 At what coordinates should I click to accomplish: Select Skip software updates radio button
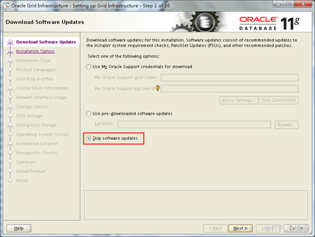click(89, 138)
